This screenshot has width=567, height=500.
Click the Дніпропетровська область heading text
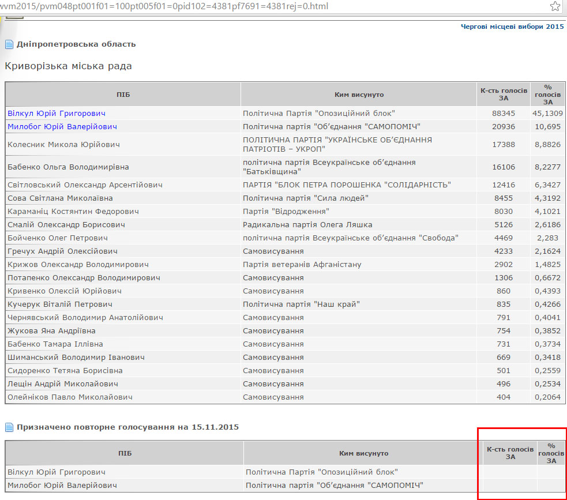tap(76, 44)
